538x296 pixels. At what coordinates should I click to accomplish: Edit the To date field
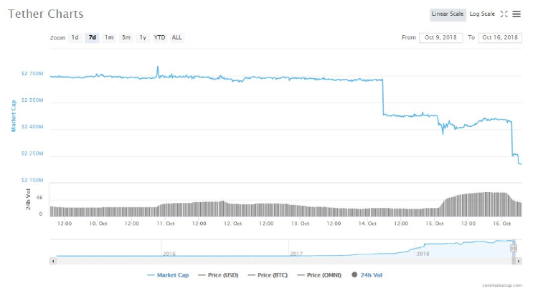(x=500, y=38)
